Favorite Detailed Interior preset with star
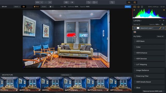Viewport: 166px width, 93px height. 39,90
